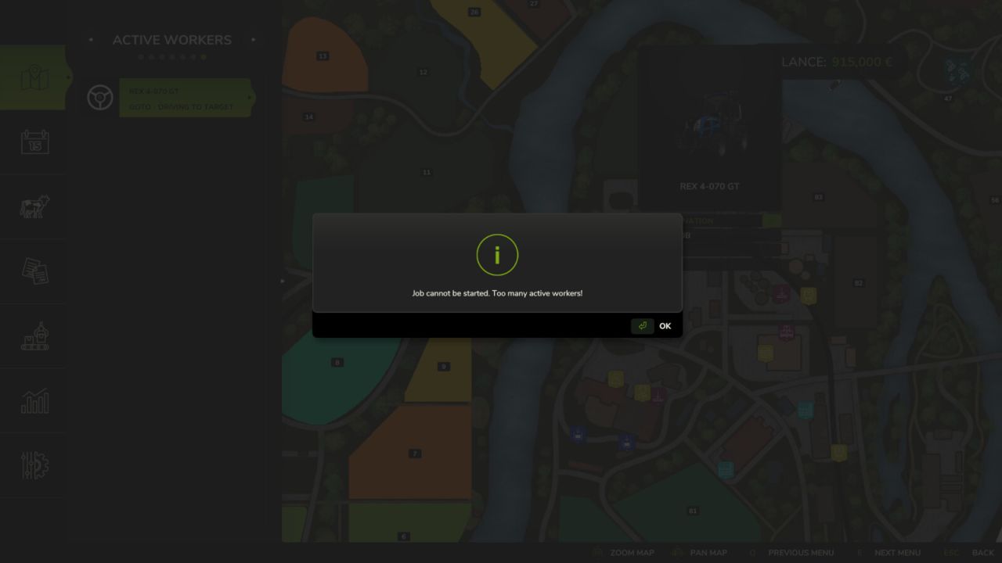Select the last highlighted page indicator dot

tap(204, 57)
